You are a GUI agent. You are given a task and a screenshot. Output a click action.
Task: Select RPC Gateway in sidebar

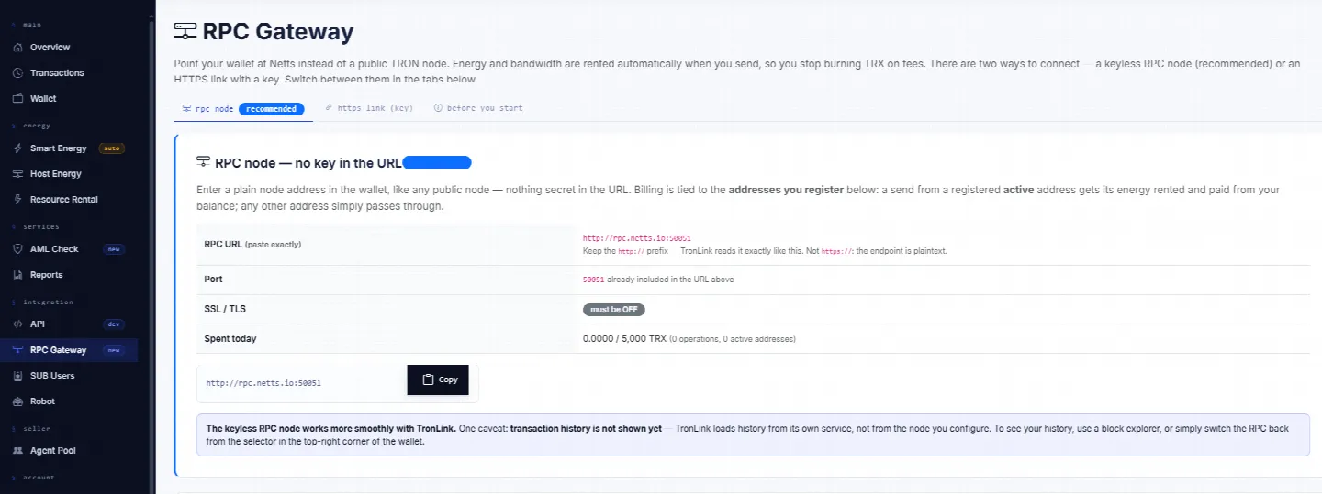[x=69, y=350]
